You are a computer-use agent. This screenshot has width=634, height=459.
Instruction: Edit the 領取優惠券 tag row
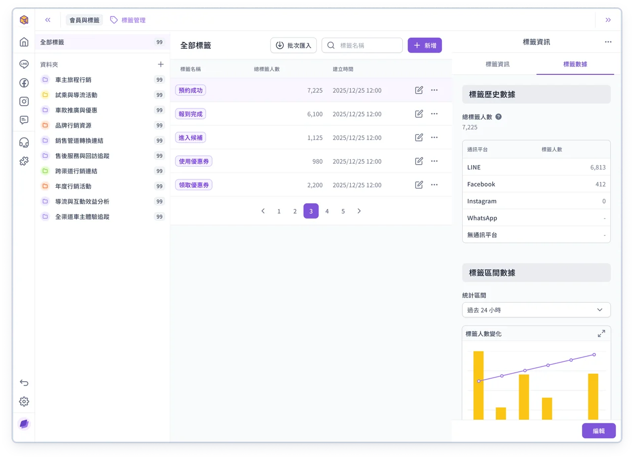[x=419, y=185]
